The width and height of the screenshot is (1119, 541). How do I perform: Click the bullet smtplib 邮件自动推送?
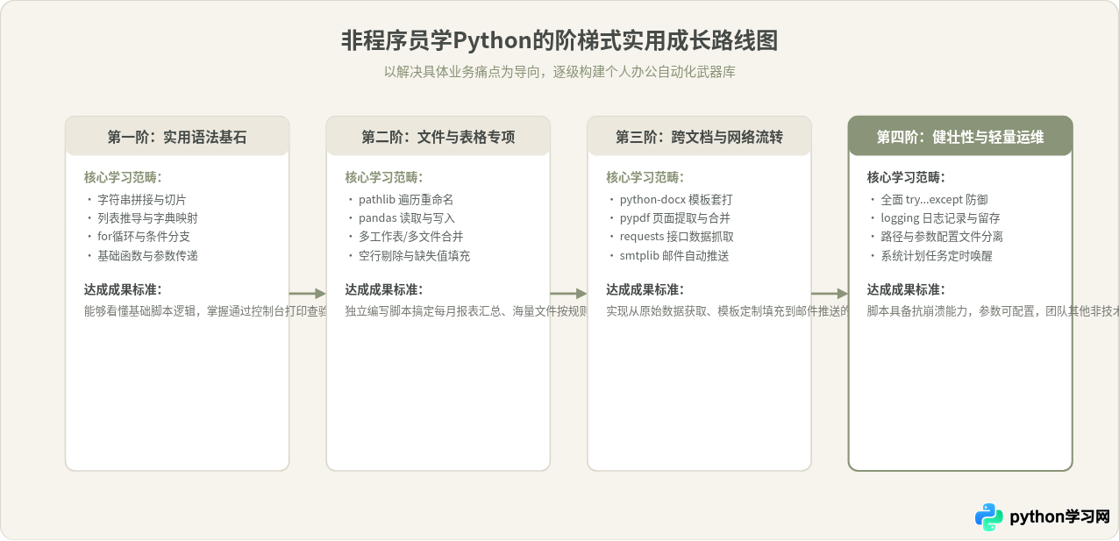[674, 256]
